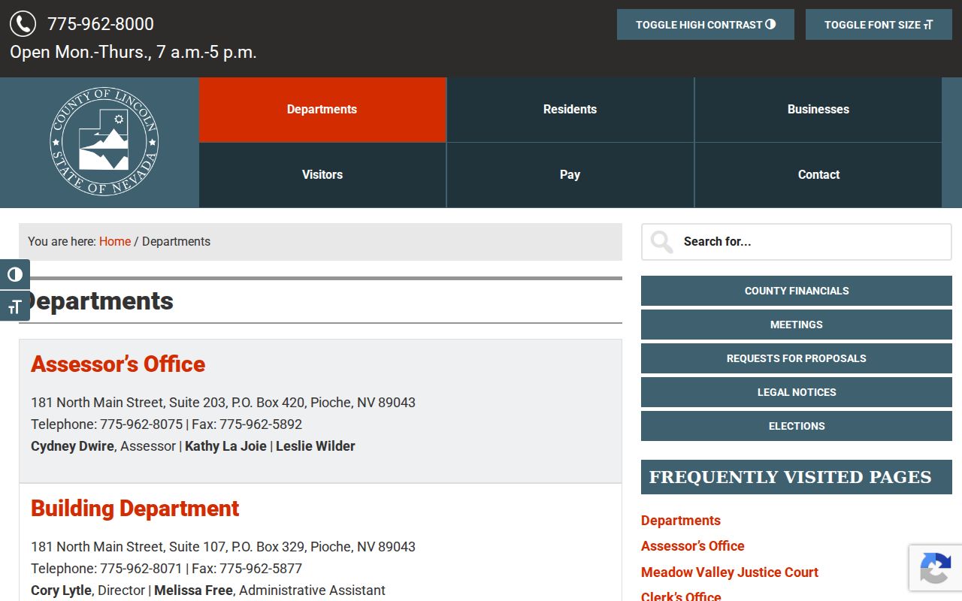Open the Clerk's Office sidebar link
This screenshot has width=962, height=601.
click(681, 596)
